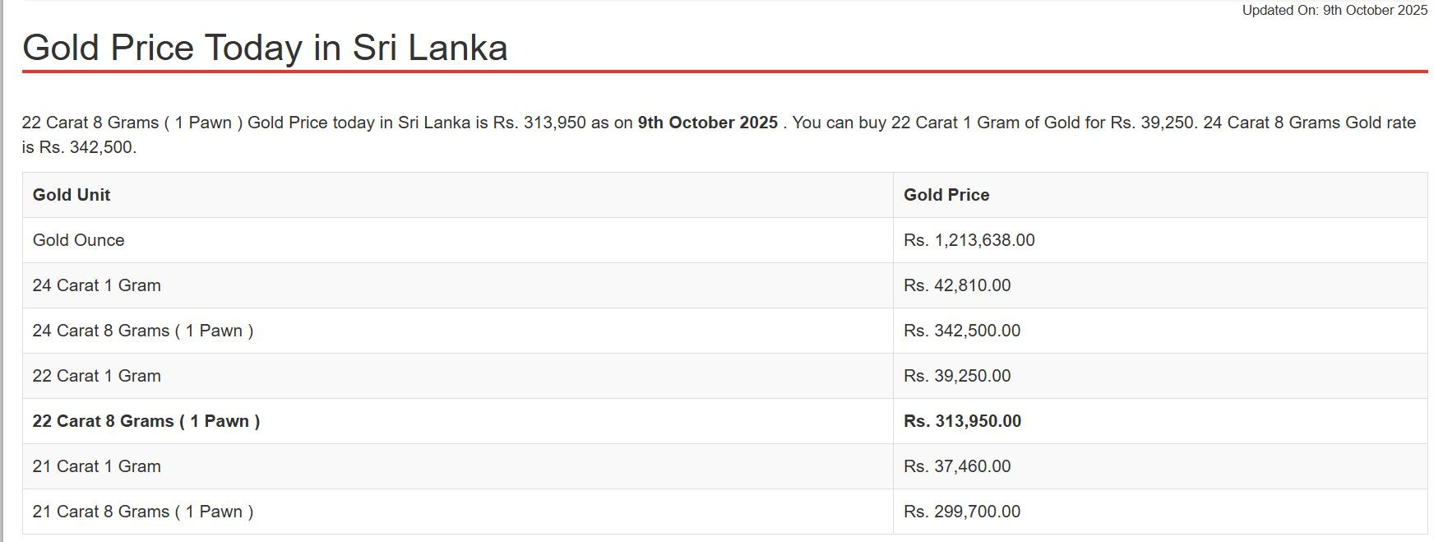Click the Rs. 42,810.00 price cell
The height and width of the screenshot is (542, 1434).
coord(957,285)
